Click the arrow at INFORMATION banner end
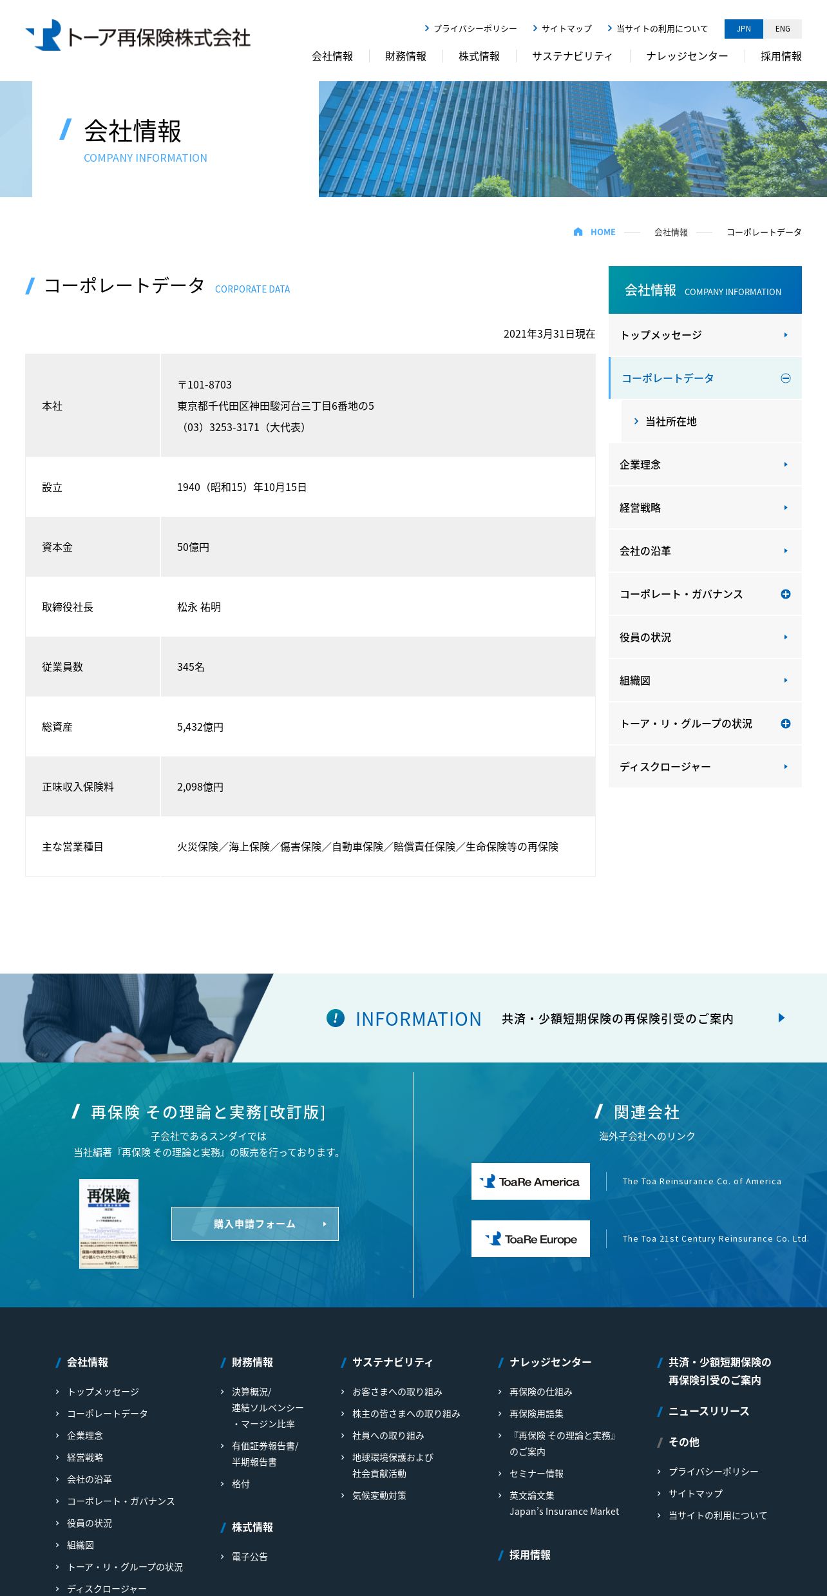 (781, 1018)
